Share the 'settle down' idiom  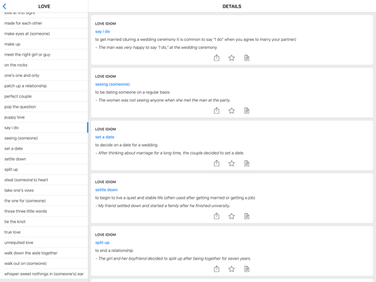(x=217, y=216)
